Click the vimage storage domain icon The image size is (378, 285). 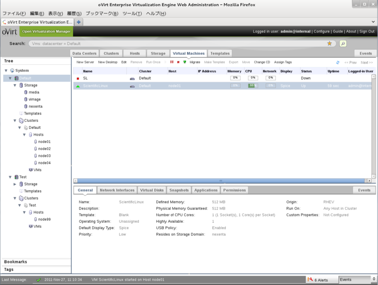click(26, 99)
